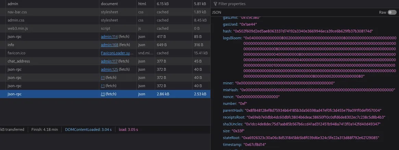This screenshot has height=150, width=399.
Task: Select the info request row
Action: [x=105, y=45]
